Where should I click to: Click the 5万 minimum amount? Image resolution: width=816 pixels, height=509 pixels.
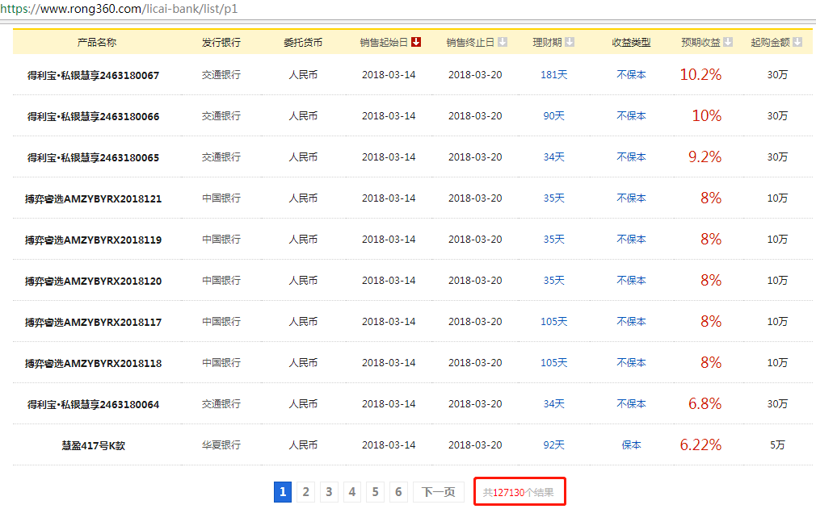click(777, 444)
